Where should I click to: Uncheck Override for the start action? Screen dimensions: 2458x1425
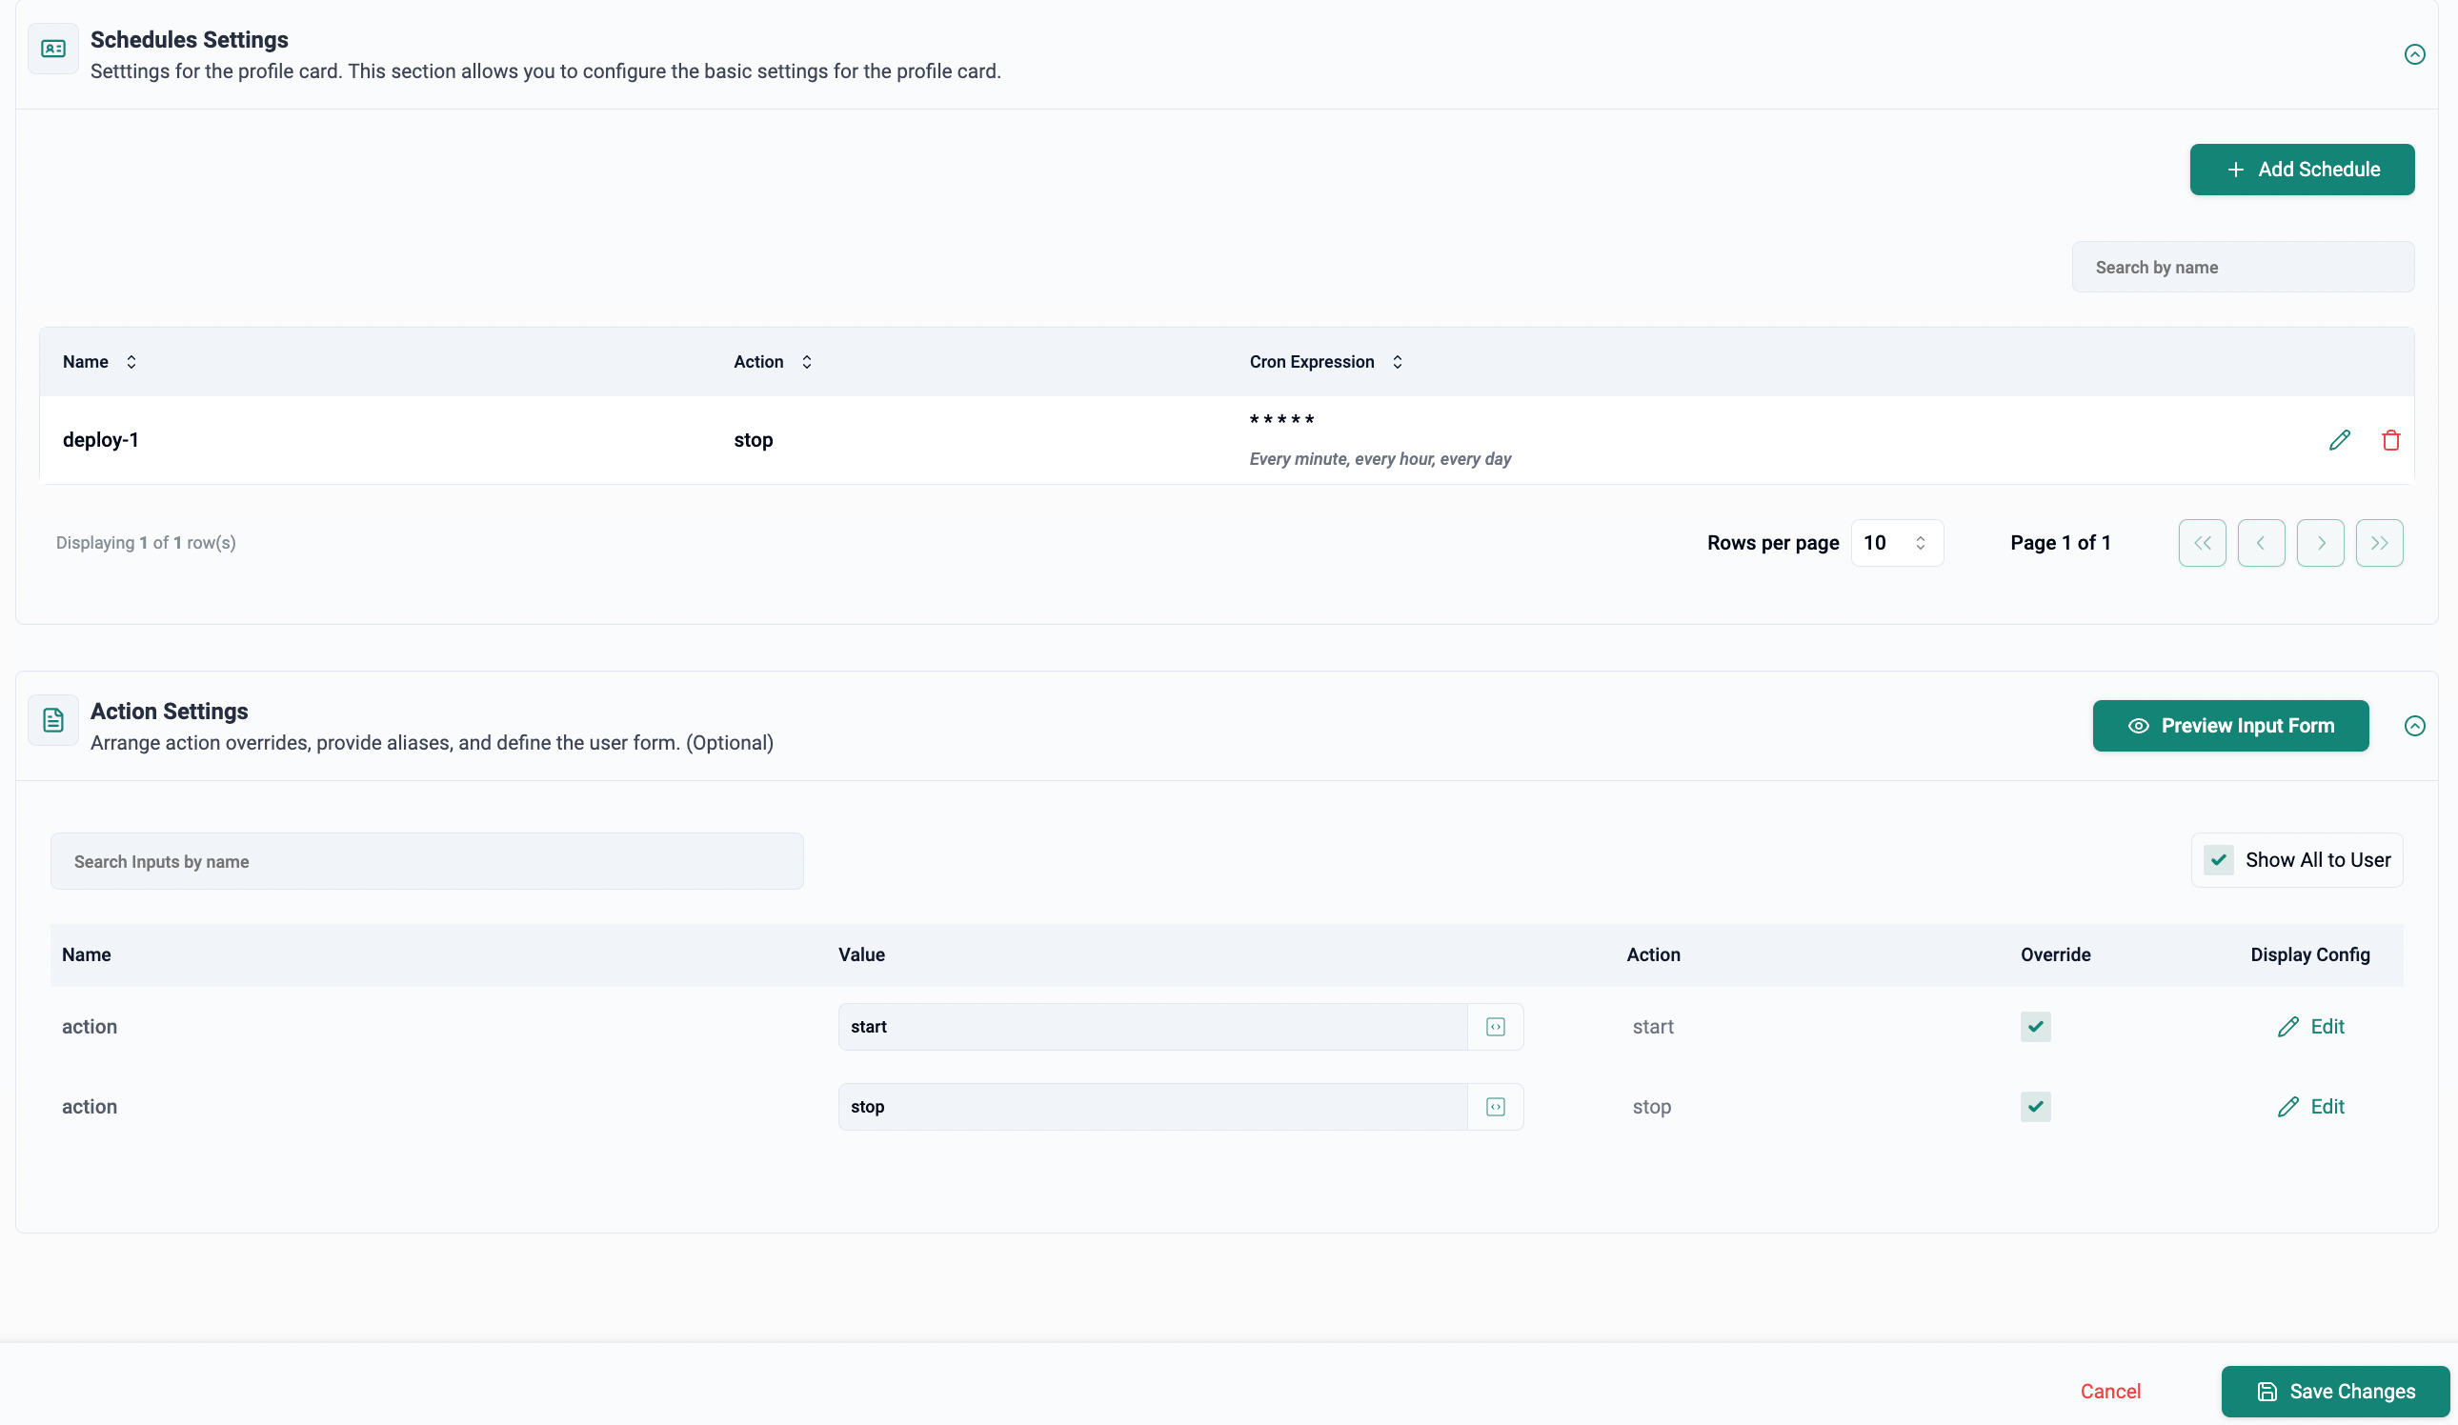[x=2035, y=1026]
